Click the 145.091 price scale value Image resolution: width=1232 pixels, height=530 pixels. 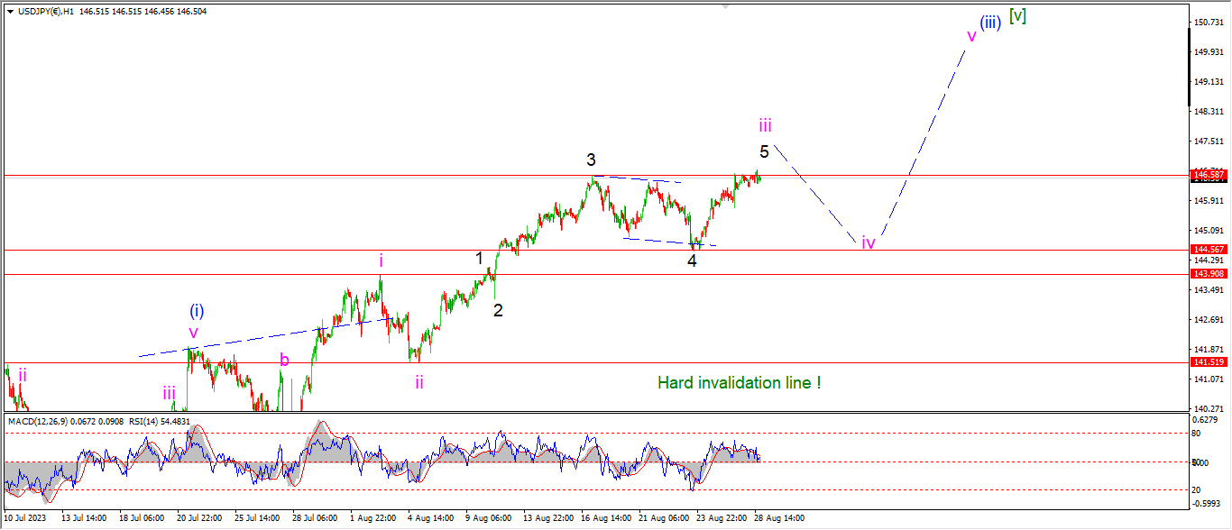tap(1208, 230)
